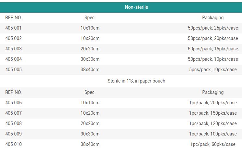Select the 405 005 entry
The height and width of the screenshot is (154, 242).
tap(13, 70)
